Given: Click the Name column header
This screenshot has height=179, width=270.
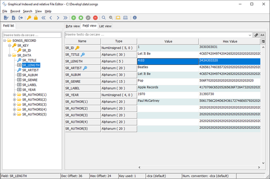Looking at the screenshot, I should tap(83, 41).
